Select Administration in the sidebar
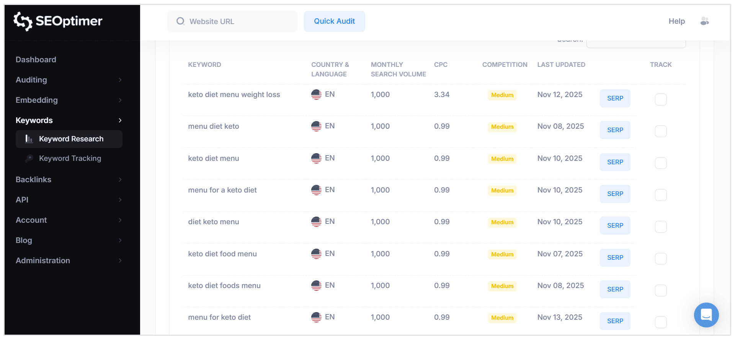 click(x=42, y=261)
